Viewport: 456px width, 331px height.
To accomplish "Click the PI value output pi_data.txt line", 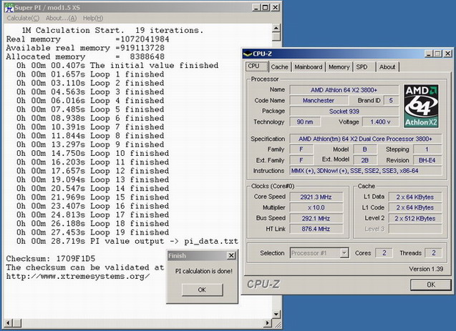I will point(127,241).
